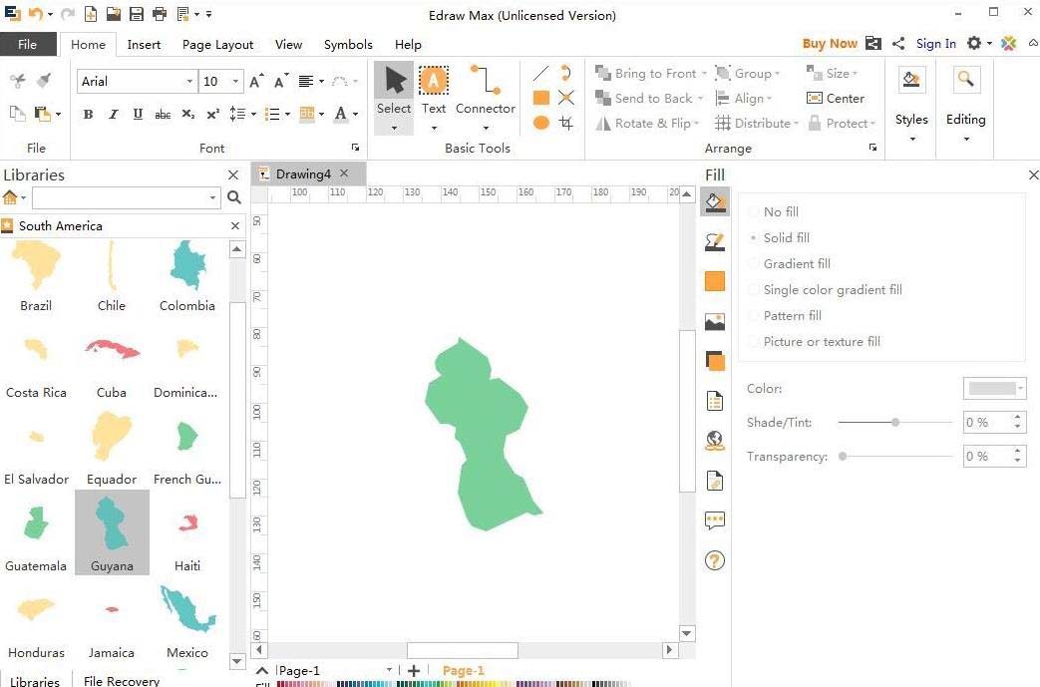Image resolution: width=1040 pixels, height=687 pixels.
Task: Adjust the Shade/Tint slider handle
Action: point(895,423)
